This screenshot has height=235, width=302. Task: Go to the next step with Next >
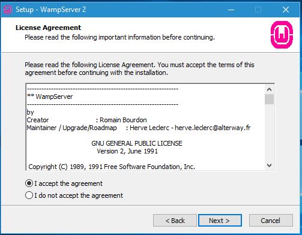point(220,221)
